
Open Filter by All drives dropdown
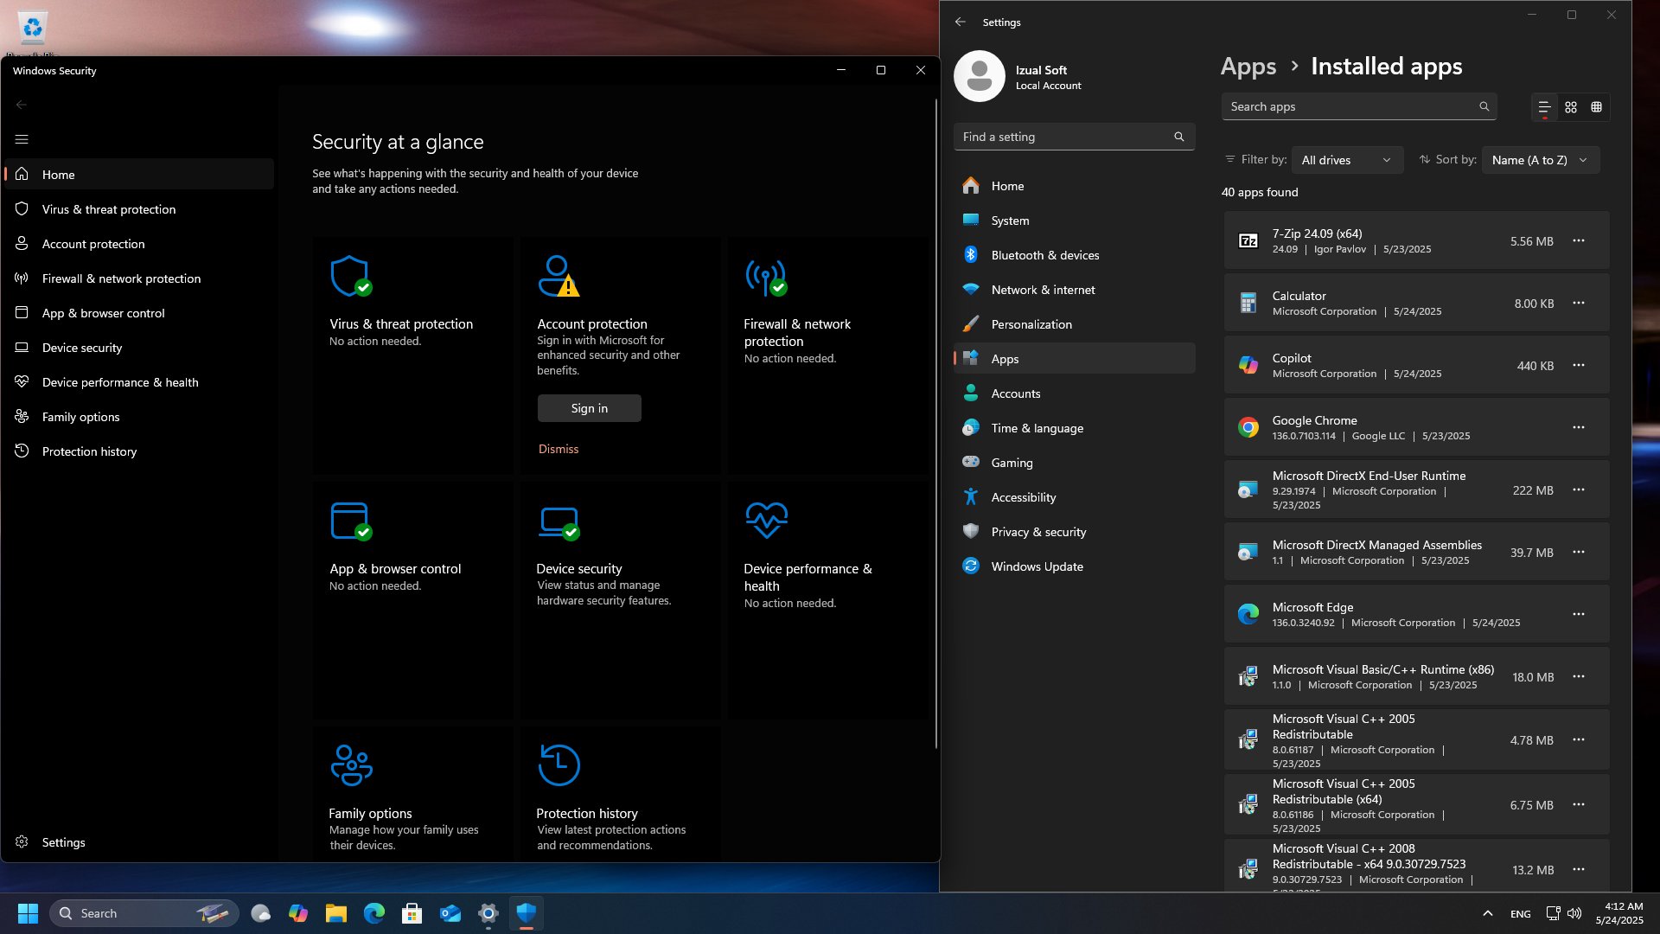click(1346, 160)
